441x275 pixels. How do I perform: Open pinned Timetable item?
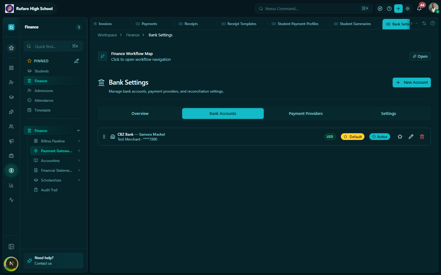tap(53, 110)
